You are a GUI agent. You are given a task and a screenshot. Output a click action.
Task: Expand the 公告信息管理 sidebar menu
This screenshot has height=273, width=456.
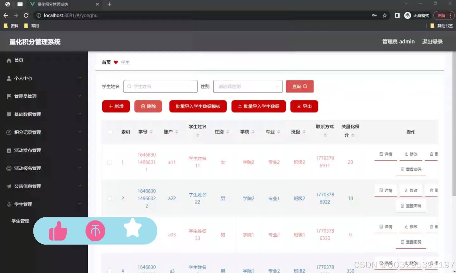(x=80, y=186)
